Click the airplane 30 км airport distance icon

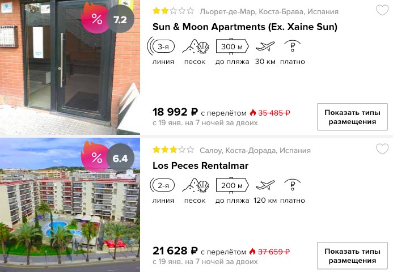point(265,46)
